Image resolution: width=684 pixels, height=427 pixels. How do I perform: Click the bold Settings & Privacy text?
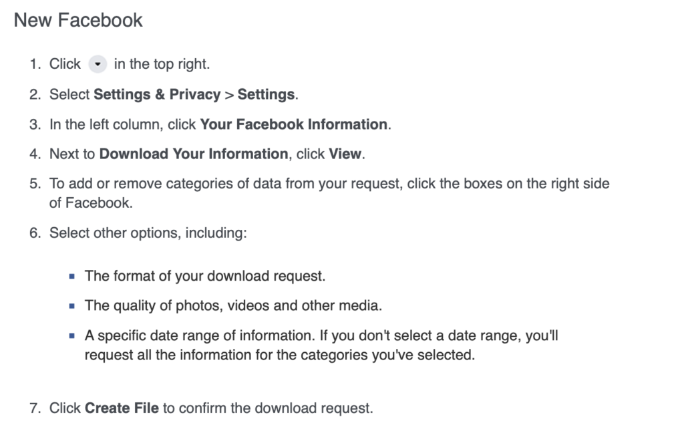point(157,94)
